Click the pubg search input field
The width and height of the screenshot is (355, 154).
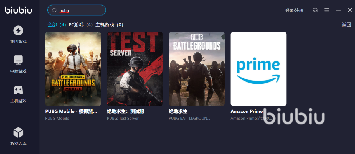[x=77, y=10]
